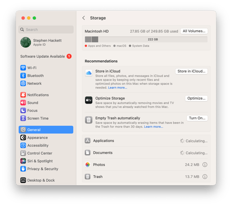Click the Sound speaker icon
The image size is (232, 206).
(x=23, y=103)
